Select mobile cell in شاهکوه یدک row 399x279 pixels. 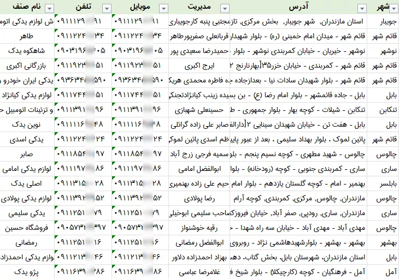140,51
